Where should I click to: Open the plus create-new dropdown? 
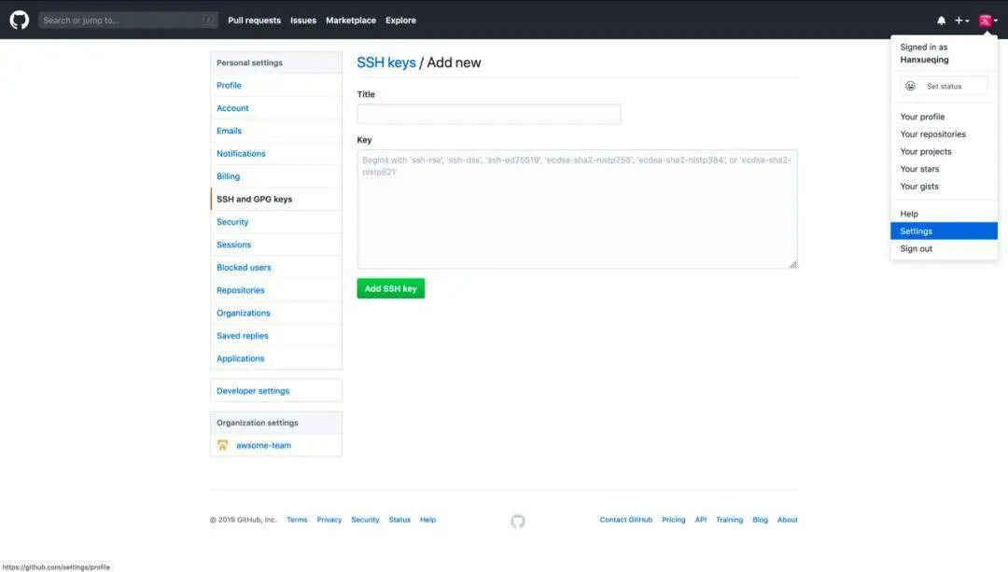click(x=961, y=21)
